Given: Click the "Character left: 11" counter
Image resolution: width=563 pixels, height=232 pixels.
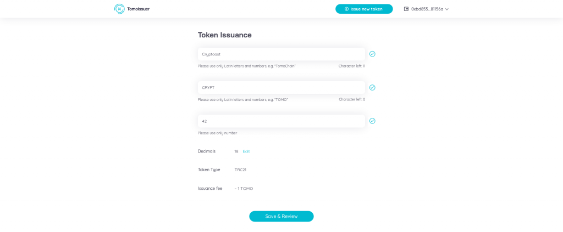Looking at the screenshot, I should (x=351, y=66).
